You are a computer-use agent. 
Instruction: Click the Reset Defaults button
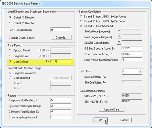point(61,78)
